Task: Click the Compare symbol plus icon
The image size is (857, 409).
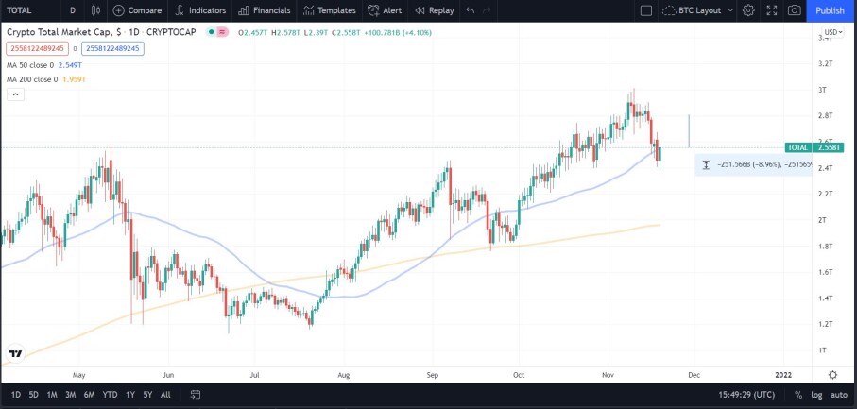Action: pos(119,10)
